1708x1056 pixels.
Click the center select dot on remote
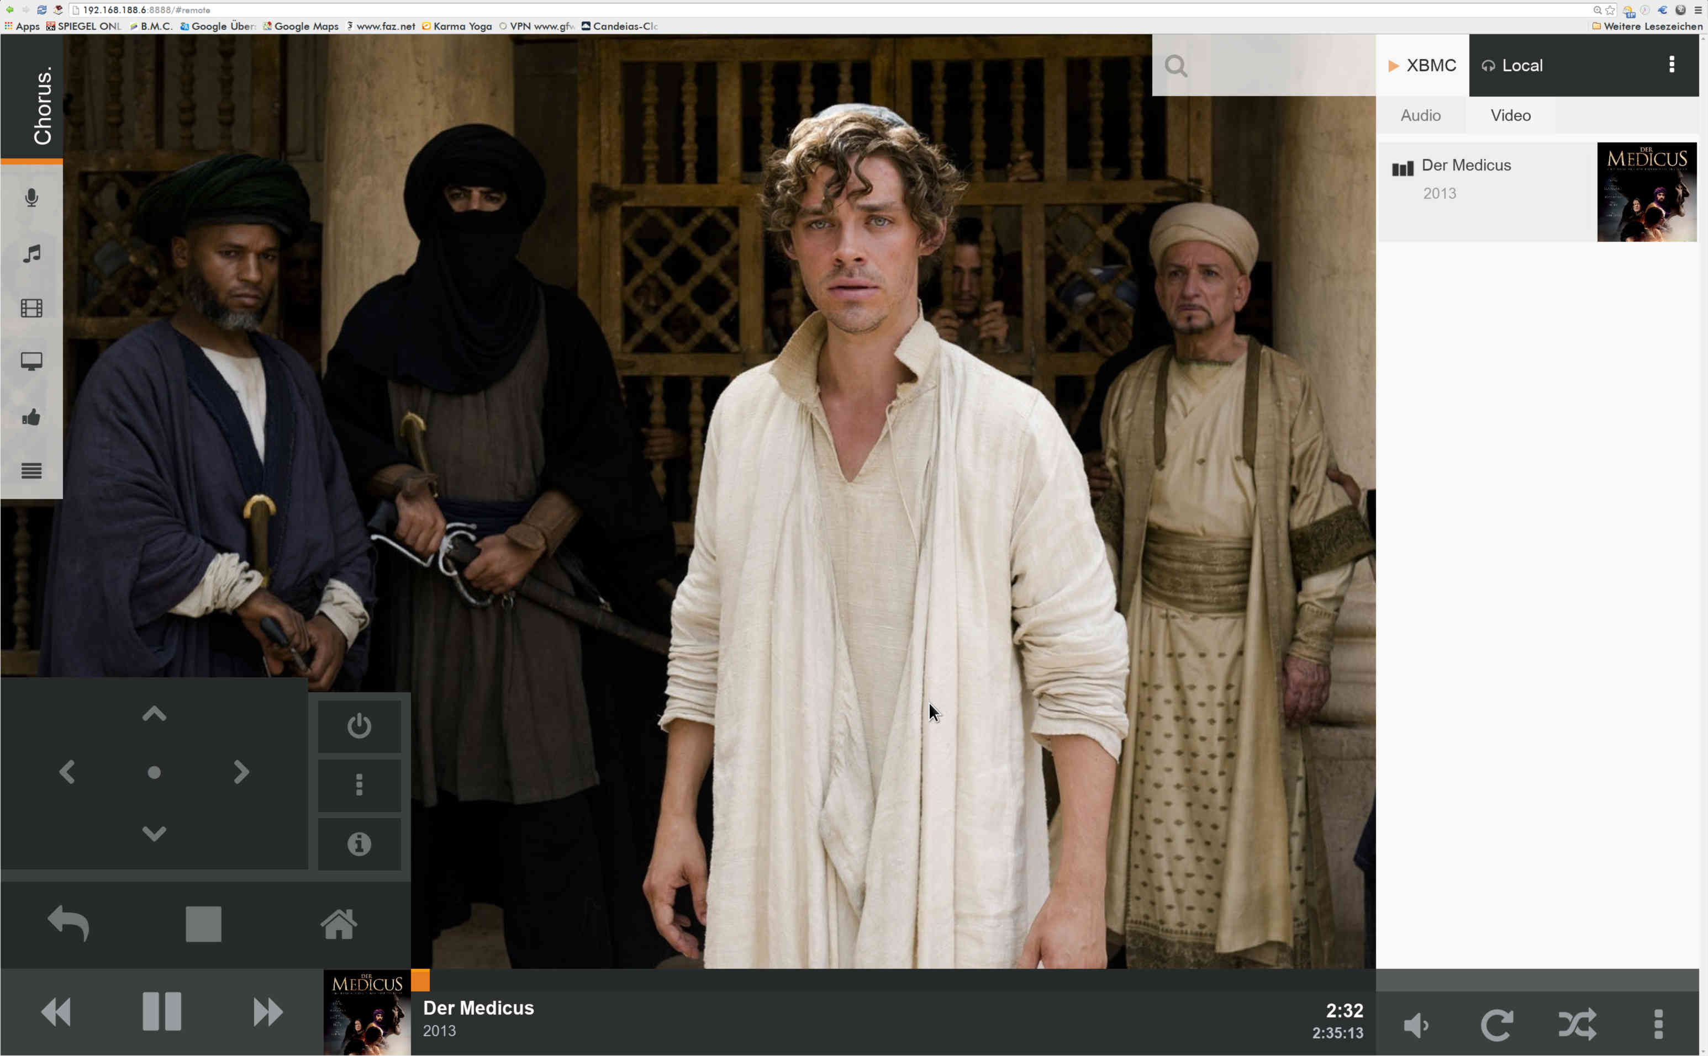click(x=155, y=772)
